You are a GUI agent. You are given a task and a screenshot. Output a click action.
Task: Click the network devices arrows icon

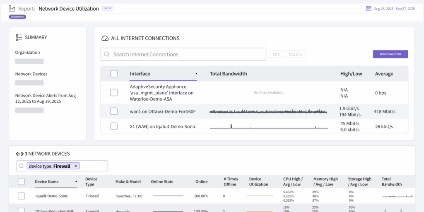point(20,154)
